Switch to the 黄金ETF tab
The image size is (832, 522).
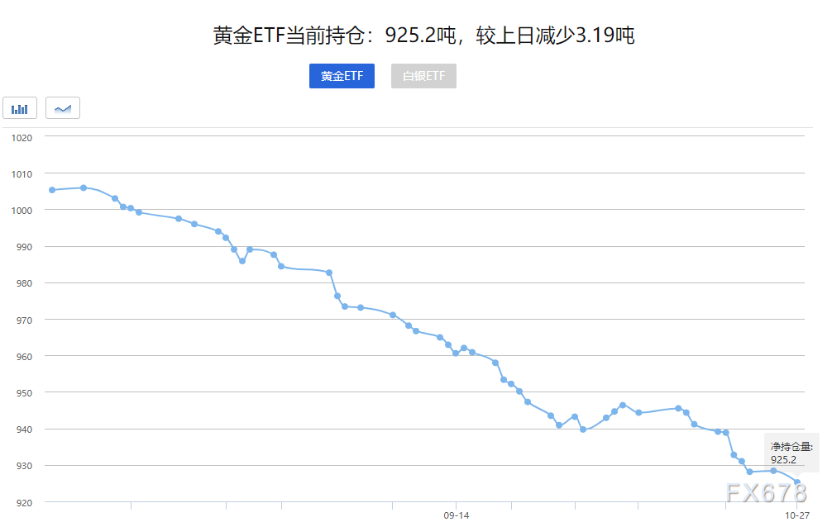pyautogui.click(x=342, y=75)
